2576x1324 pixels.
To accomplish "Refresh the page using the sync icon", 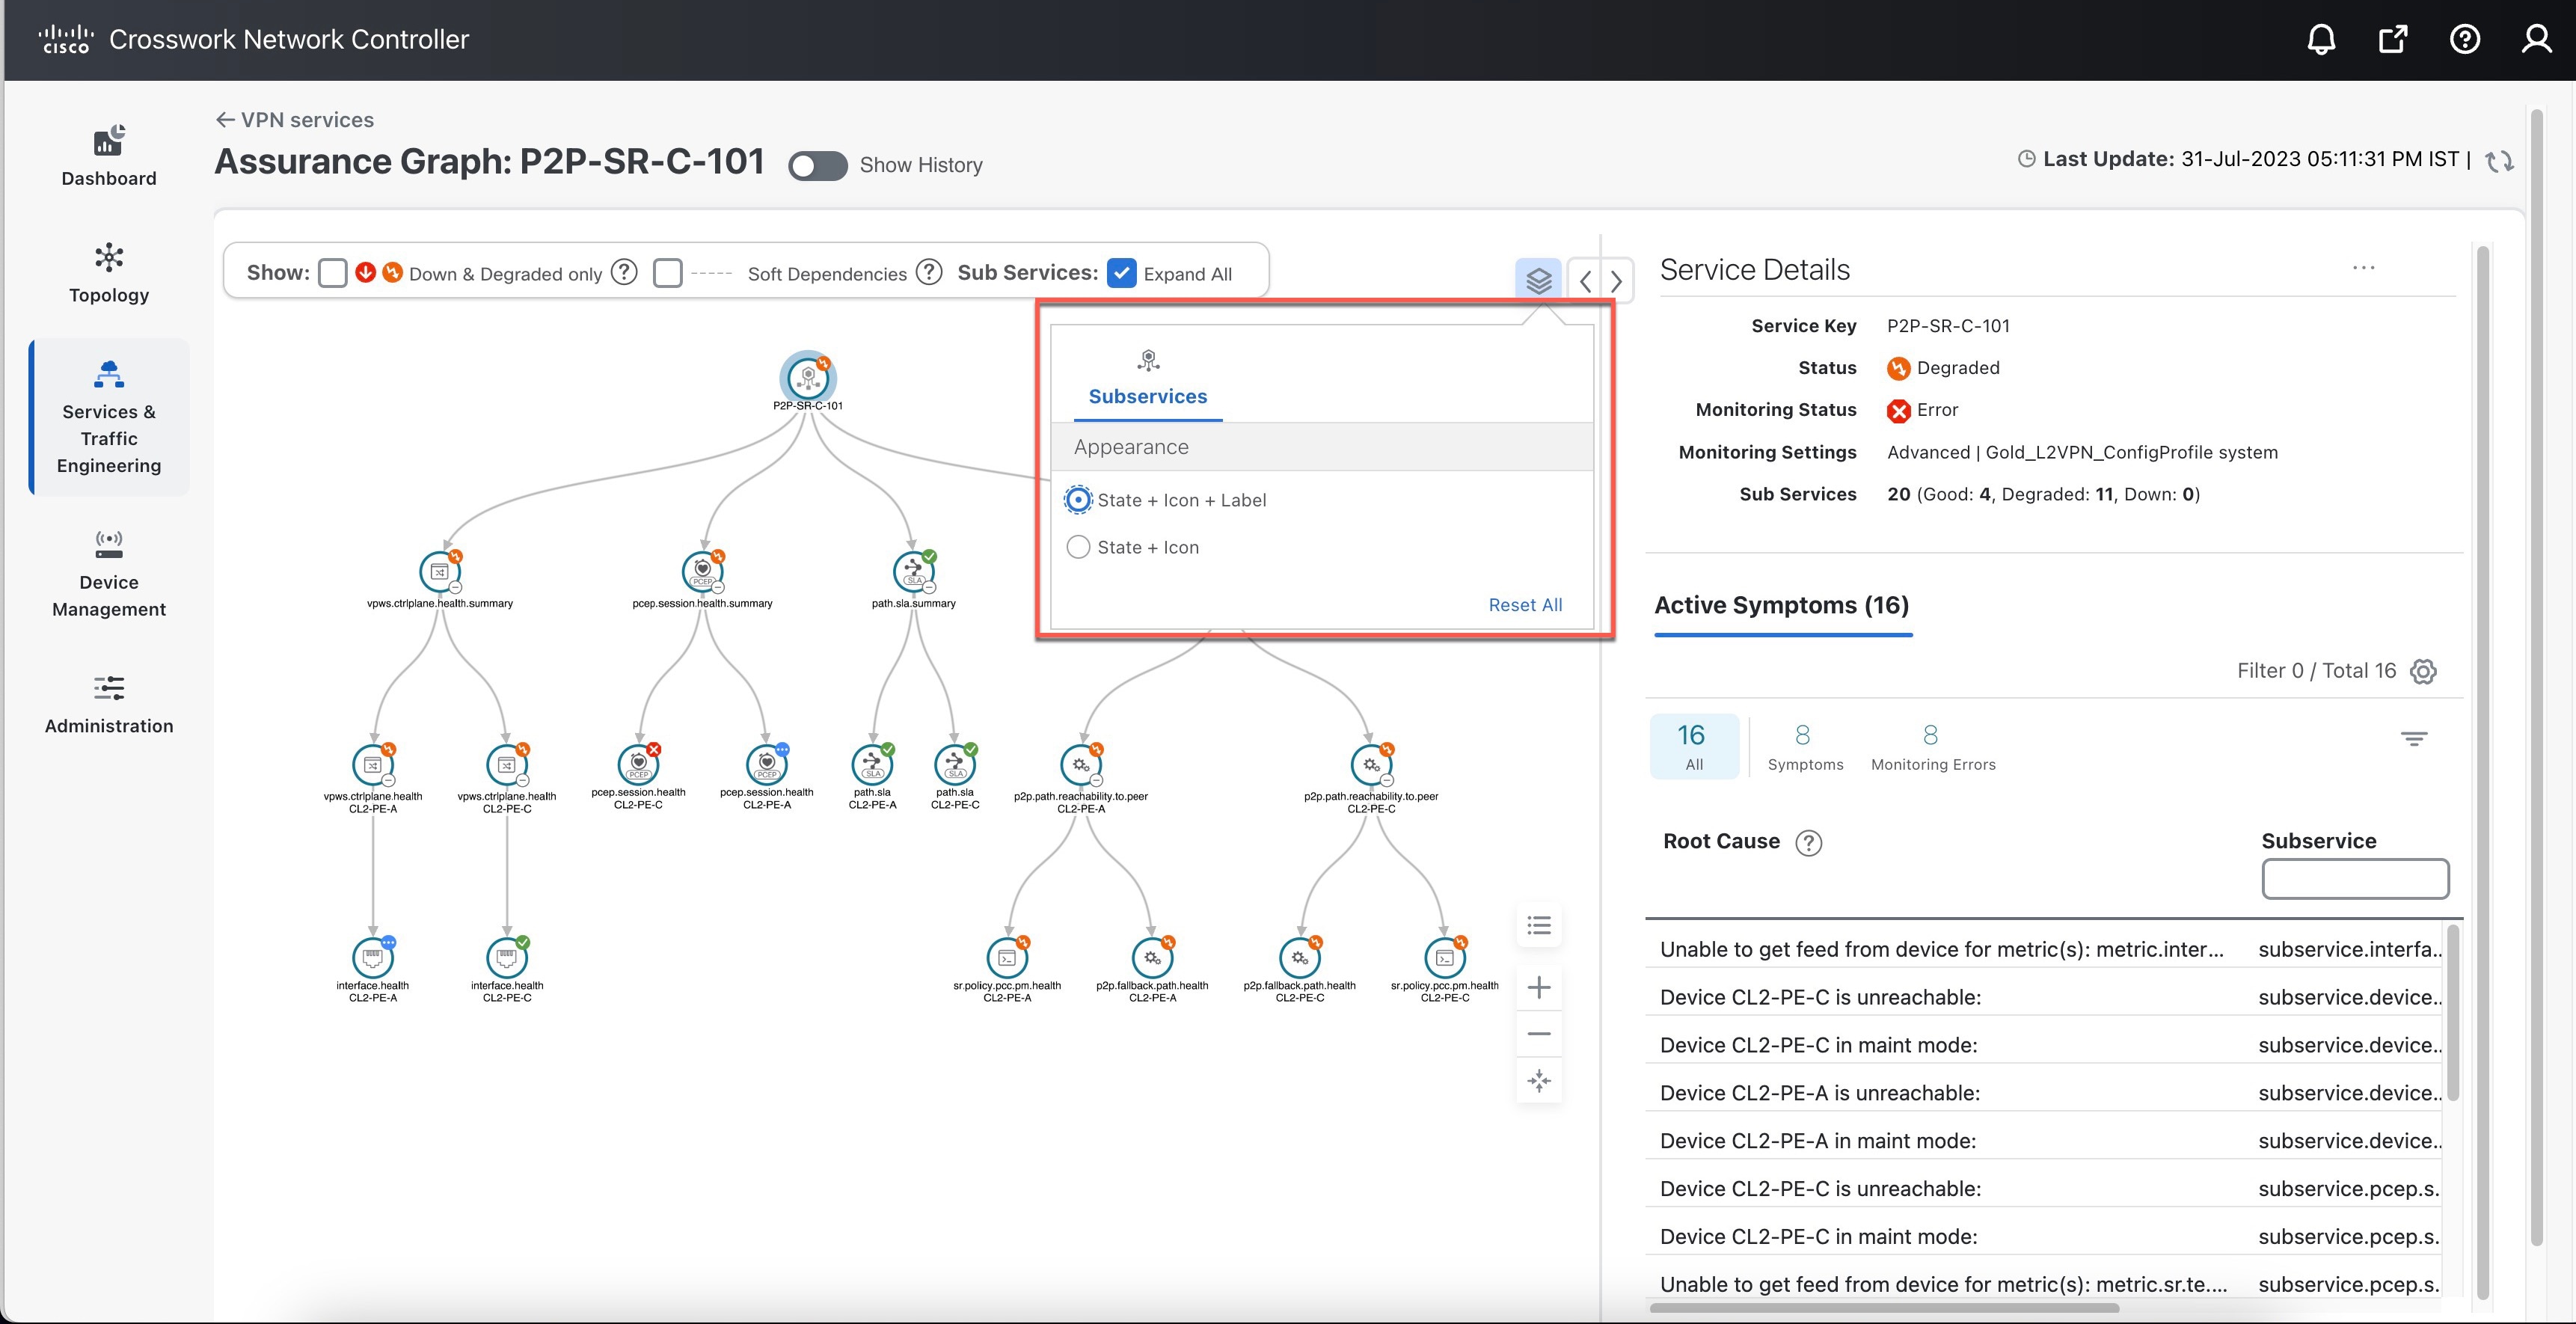I will tap(2500, 160).
